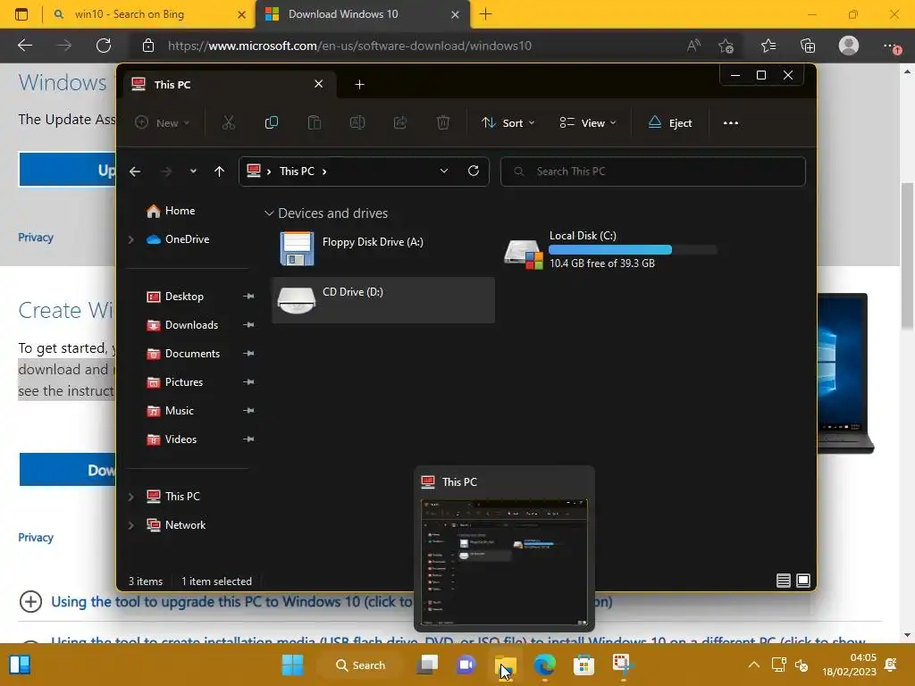Unpin Videos using its pin icon
The width and height of the screenshot is (915, 686).
(248, 439)
